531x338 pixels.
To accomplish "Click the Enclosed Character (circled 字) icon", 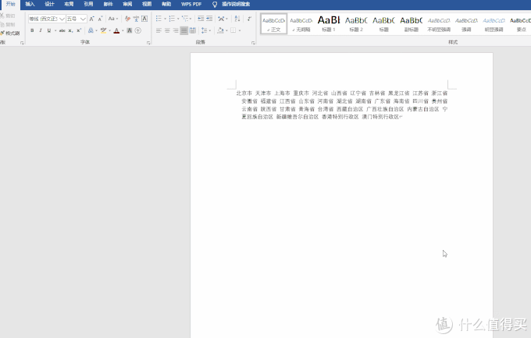I will 138,30.
